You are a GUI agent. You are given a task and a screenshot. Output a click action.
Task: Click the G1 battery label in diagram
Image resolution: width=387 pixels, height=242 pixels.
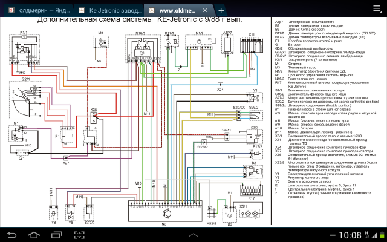tap(22, 158)
